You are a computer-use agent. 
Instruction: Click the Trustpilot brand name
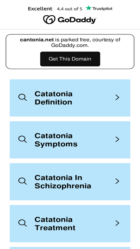click(x=102, y=9)
